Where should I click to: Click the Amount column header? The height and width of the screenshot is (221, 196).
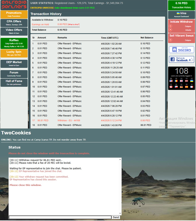[42, 38]
